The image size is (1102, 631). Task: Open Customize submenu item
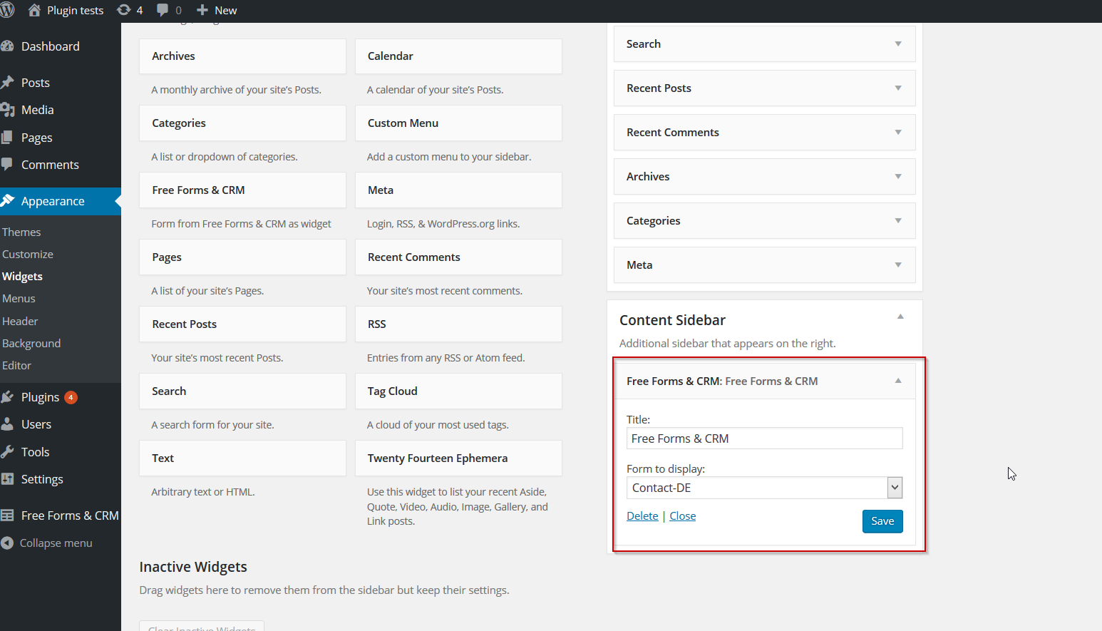click(28, 255)
